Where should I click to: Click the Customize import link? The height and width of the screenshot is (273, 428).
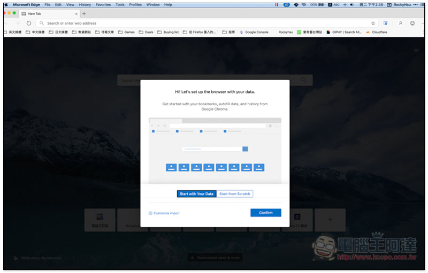(x=166, y=213)
